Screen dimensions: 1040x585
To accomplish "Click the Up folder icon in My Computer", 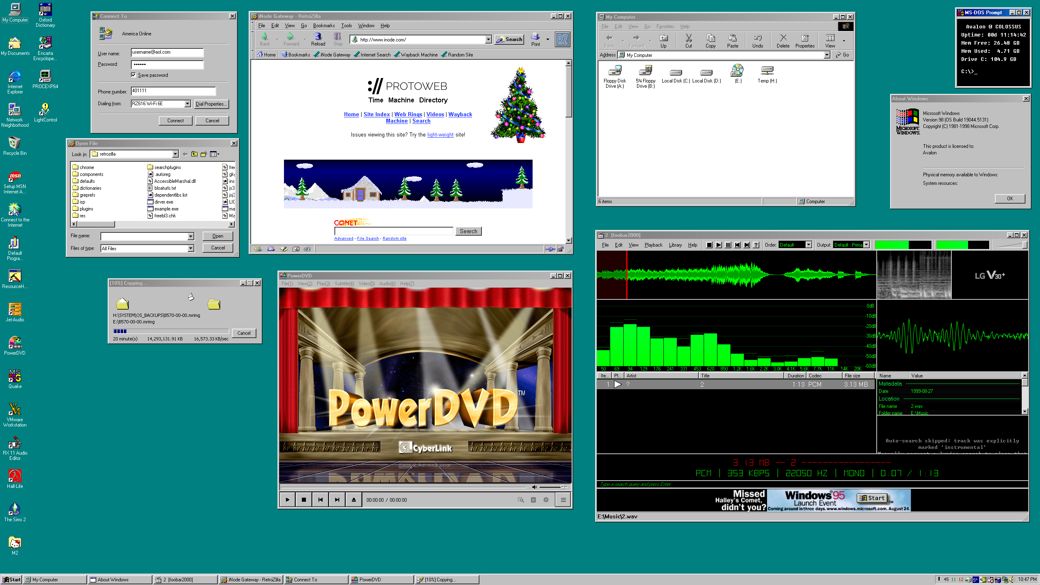I will click(663, 41).
